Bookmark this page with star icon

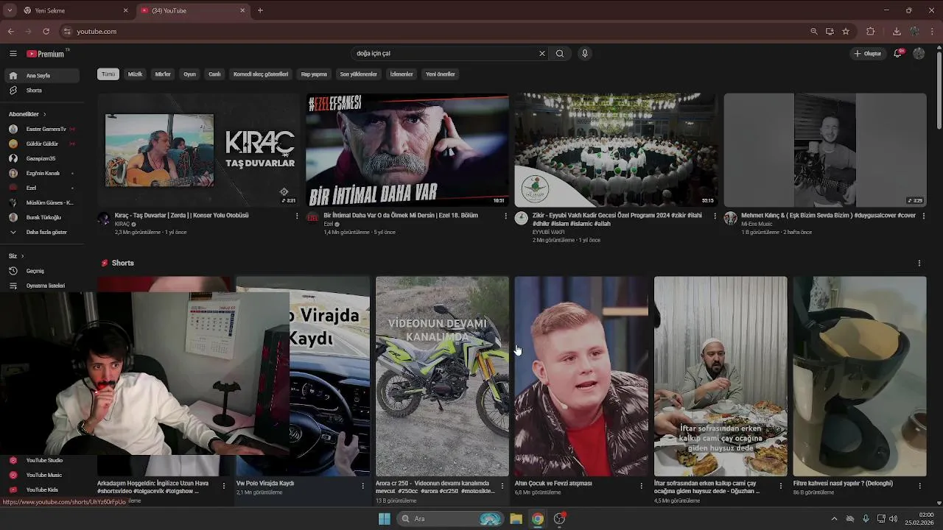click(x=846, y=32)
